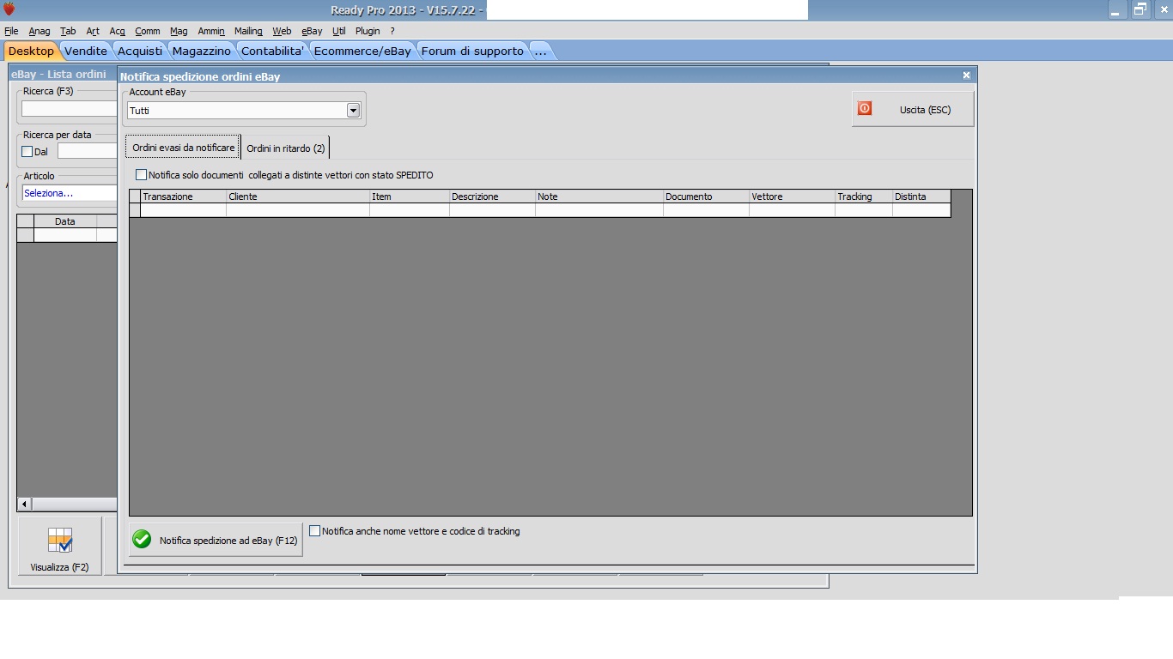Screen dimensions: 1173x659
Task: Click the Note column header
Action: tap(599, 196)
